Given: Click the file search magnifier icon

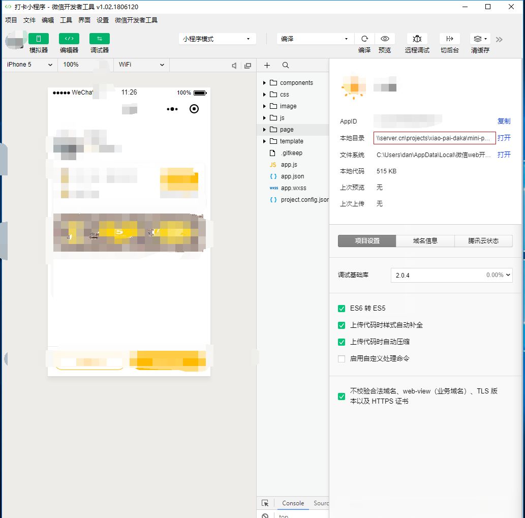Looking at the screenshot, I should coord(285,65).
